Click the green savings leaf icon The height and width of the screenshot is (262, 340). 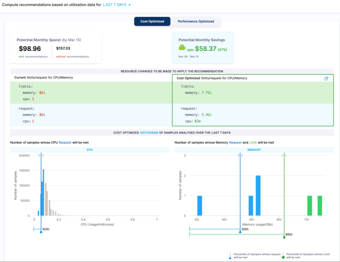[182, 47]
